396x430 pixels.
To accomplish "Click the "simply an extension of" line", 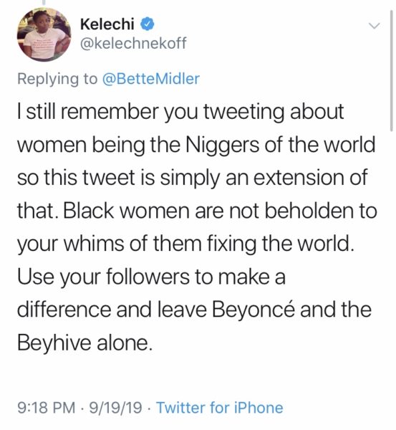I will (193, 178).
